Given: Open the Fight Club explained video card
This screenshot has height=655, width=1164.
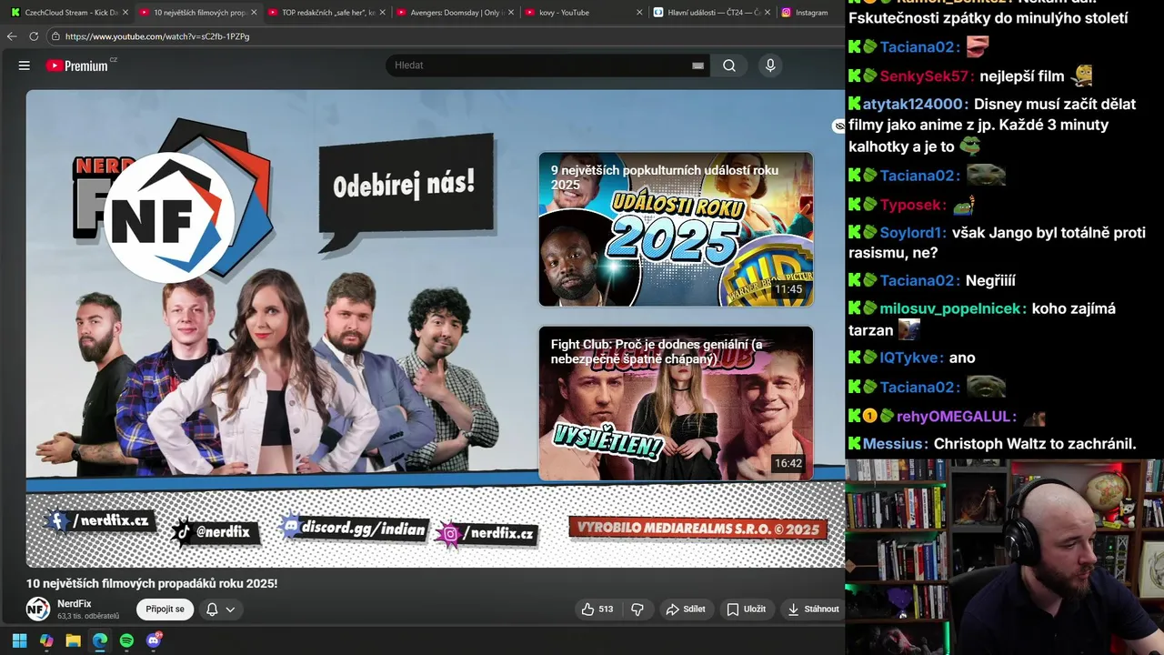Looking at the screenshot, I should 676,403.
